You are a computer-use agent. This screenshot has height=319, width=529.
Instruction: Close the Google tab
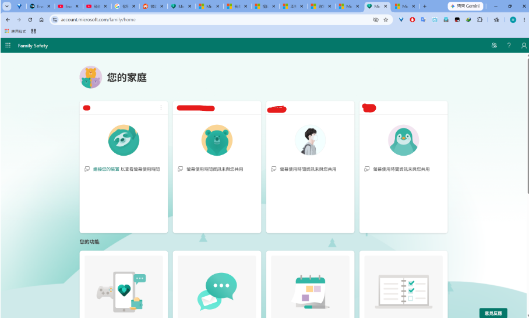[133, 6]
